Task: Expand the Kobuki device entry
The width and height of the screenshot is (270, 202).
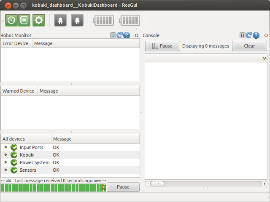Action: pos(6,155)
